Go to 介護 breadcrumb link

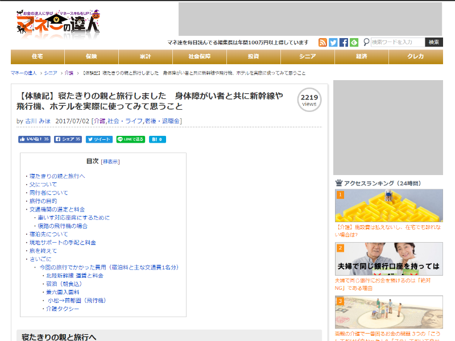point(69,73)
